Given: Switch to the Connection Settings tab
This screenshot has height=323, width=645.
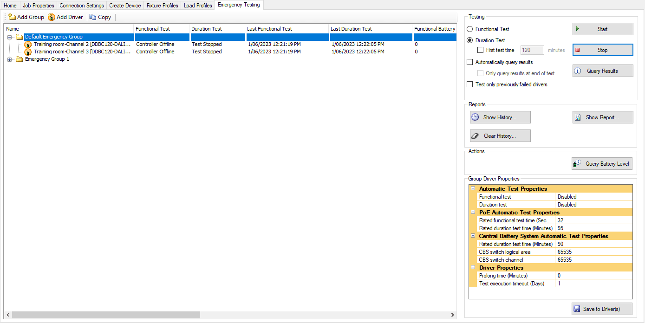Looking at the screenshot, I should (81, 5).
